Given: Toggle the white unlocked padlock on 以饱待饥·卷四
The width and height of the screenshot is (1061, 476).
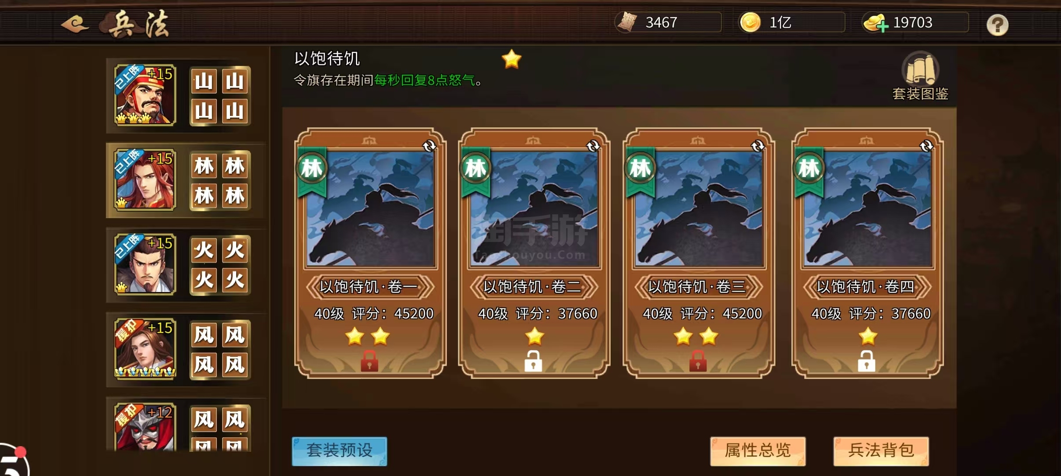Looking at the screenshot, I should tap(866, 361).
